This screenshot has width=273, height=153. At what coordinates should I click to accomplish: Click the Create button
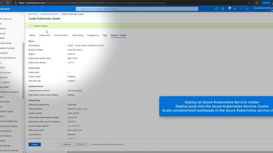(x=35, y=144)
